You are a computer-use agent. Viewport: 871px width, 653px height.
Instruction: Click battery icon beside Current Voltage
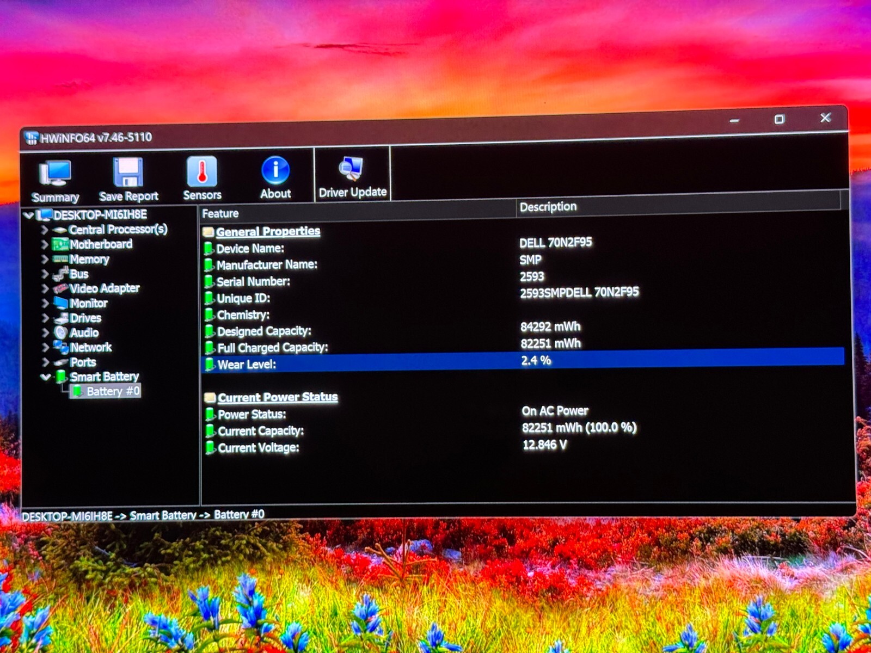211,448
